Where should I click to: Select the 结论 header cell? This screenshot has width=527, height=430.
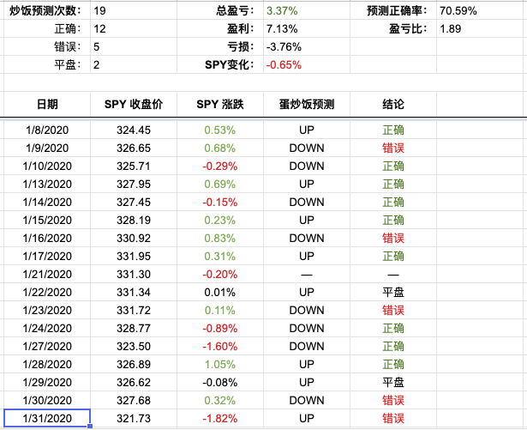(393, 105)
